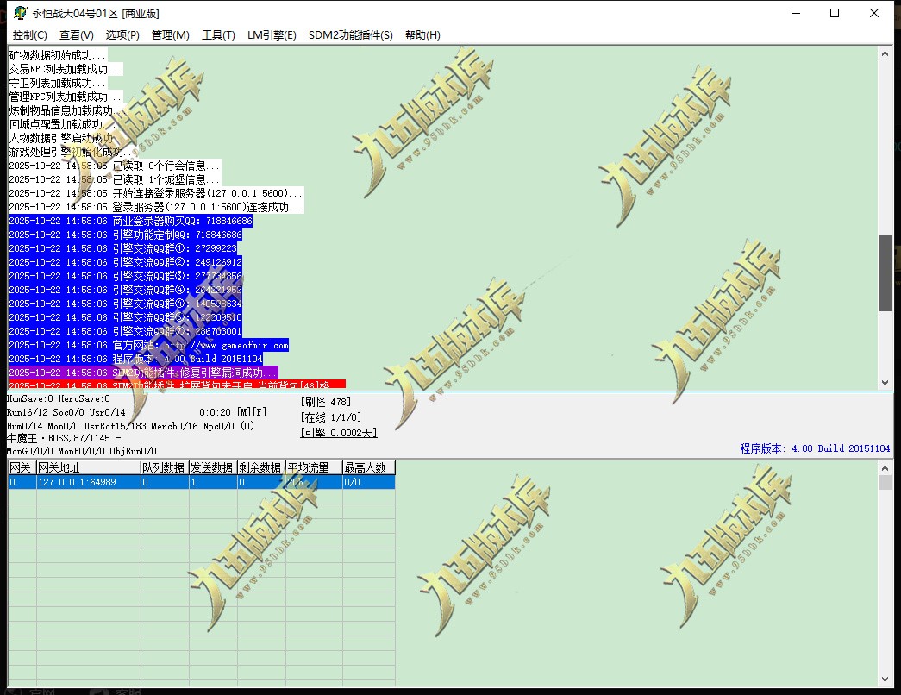Click the gateway list scroll up arrow
This screenshot has width=901, height=695.
coord(885,468)
